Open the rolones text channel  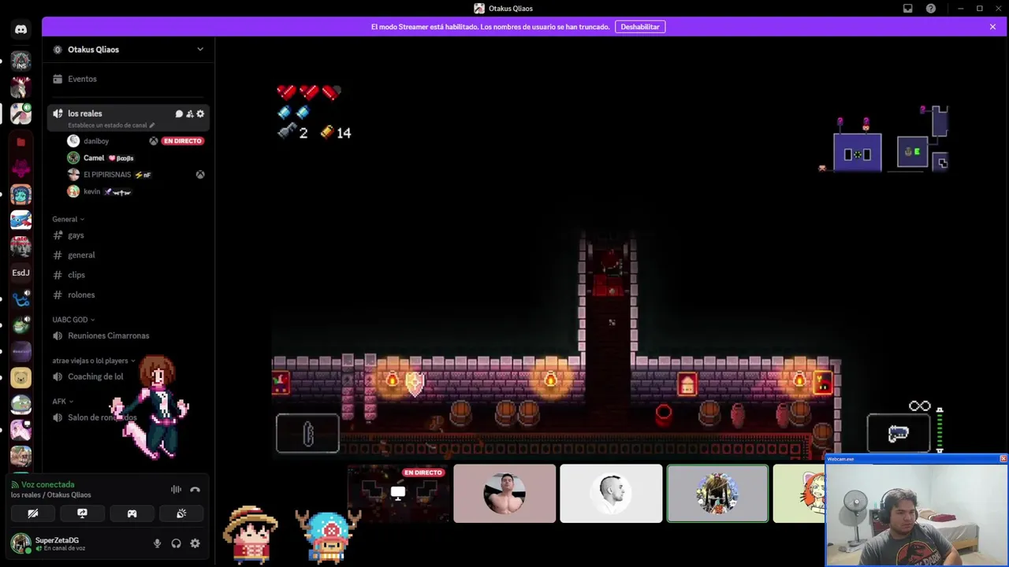(x=81, y=295)
